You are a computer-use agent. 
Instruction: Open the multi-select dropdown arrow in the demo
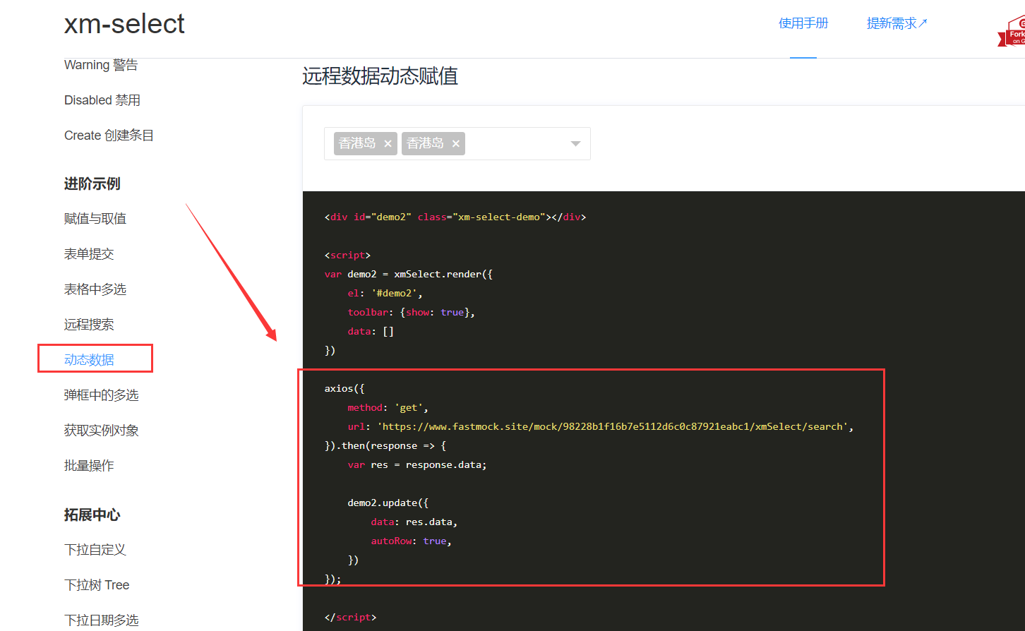coord(574,143)
